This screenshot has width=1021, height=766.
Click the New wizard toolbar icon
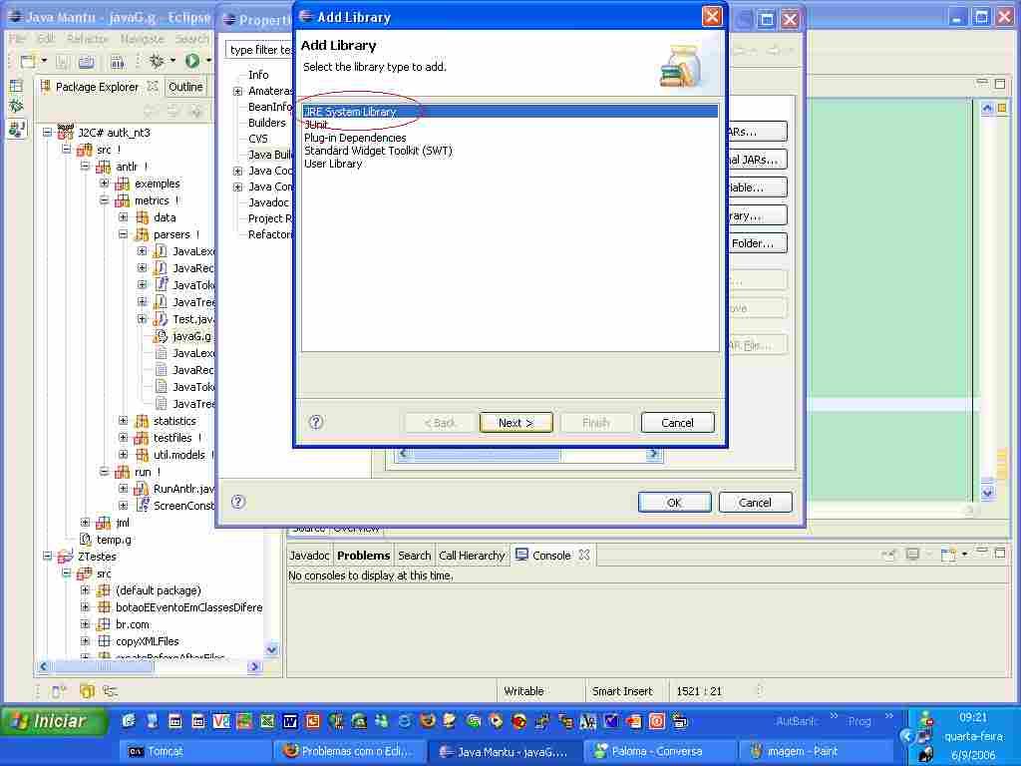pos(28,62)
